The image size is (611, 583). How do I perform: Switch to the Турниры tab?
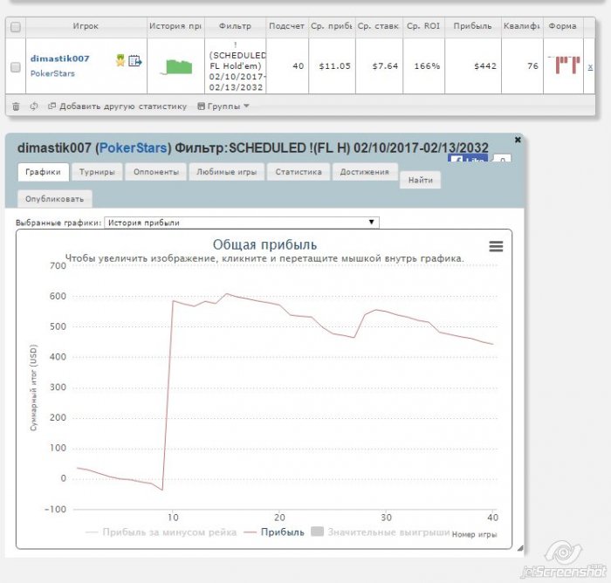tap(97, 172)
